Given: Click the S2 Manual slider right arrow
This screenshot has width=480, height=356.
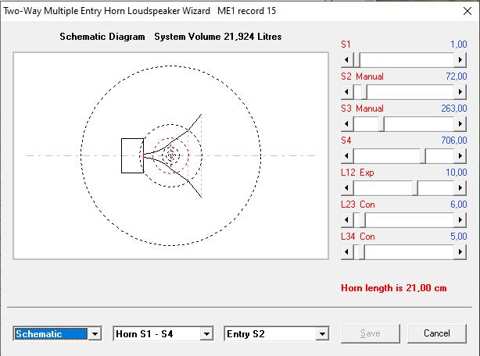Looking at the screenshot, I should click(x=460, y=92).
